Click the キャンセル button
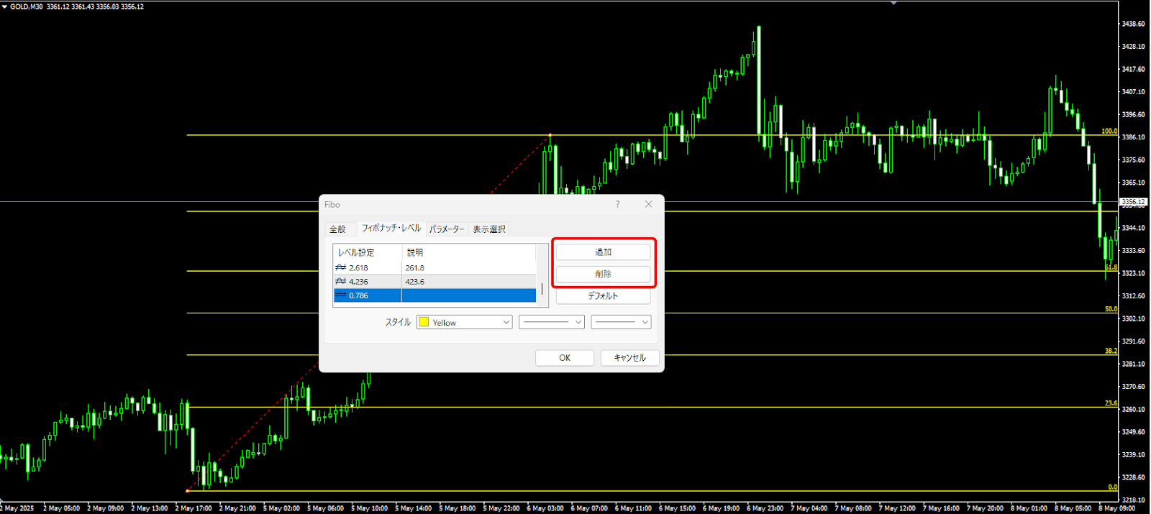This screenshot has width=1151, height=514. pyautogui.click(x=630, y=358)
